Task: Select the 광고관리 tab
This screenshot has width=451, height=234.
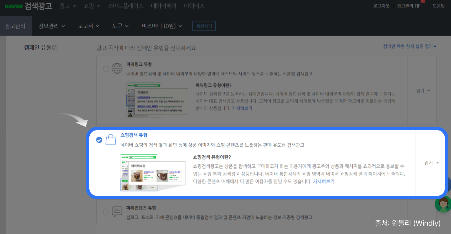Action: point(16,26)
